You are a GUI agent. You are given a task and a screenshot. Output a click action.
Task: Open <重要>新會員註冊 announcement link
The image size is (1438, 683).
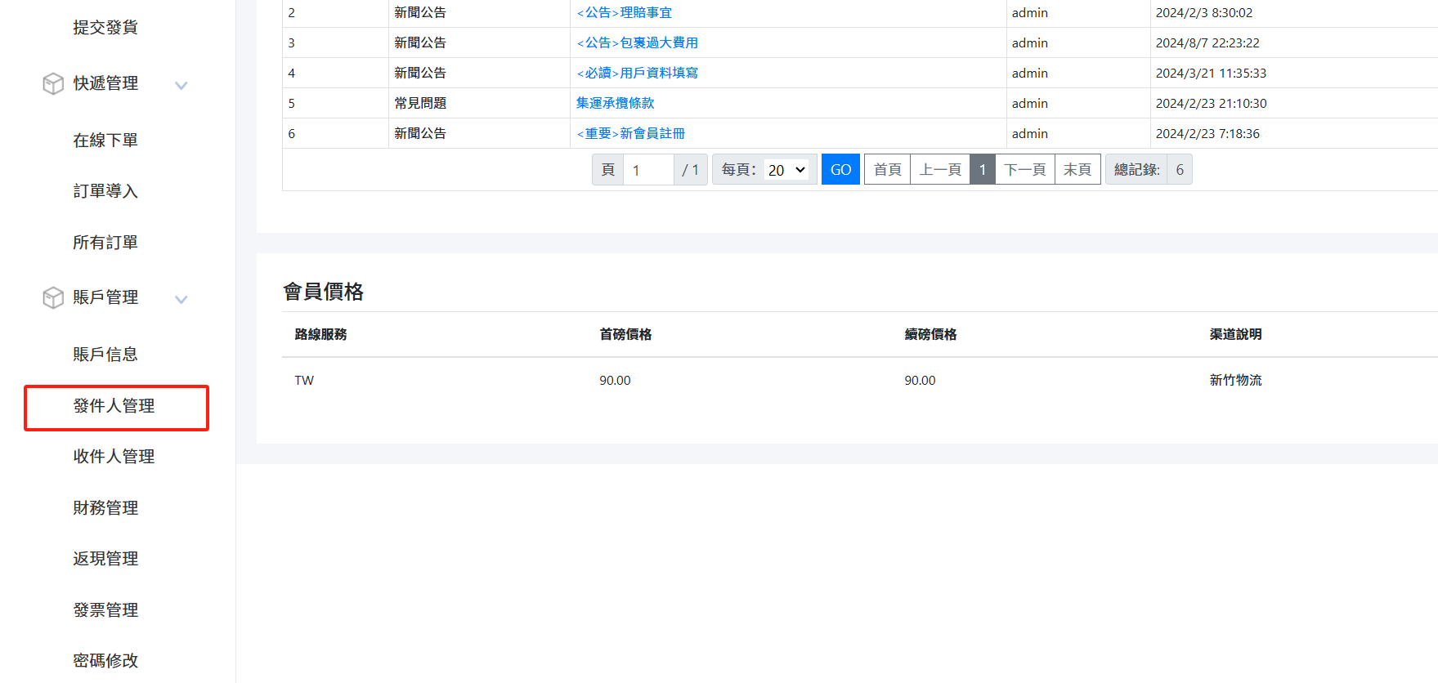click(630, 133)
